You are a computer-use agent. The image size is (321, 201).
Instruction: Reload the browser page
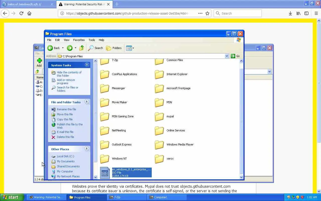point(21,13)
